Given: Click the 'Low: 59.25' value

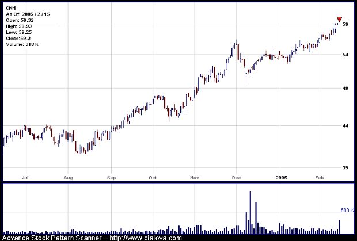Looking at the screenshot, I should (x=19, y=32).
